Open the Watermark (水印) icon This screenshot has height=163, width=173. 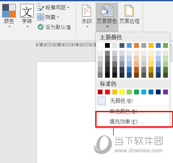click(87, 11)
